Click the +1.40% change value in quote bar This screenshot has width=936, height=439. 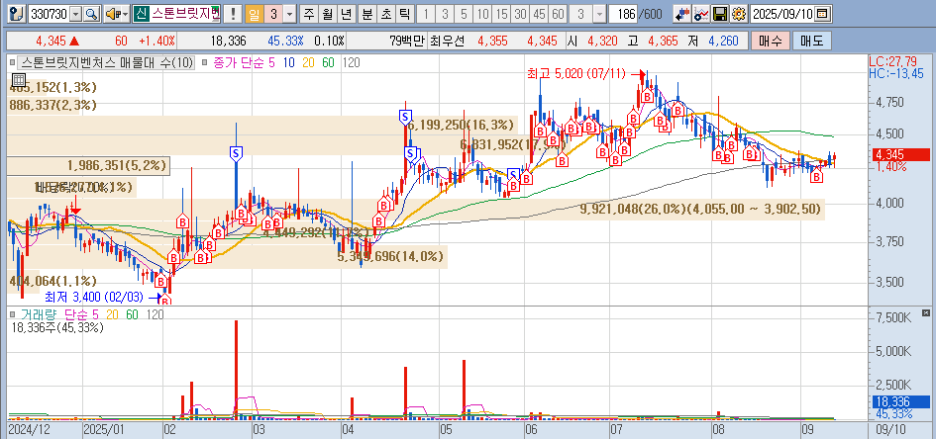tap(156, 42)
